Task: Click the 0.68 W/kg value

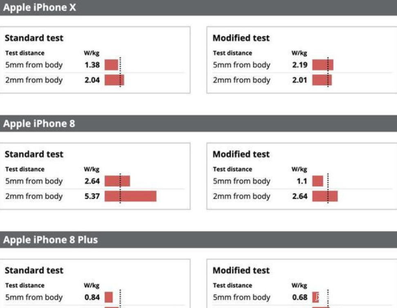Action: pos(300,297)
